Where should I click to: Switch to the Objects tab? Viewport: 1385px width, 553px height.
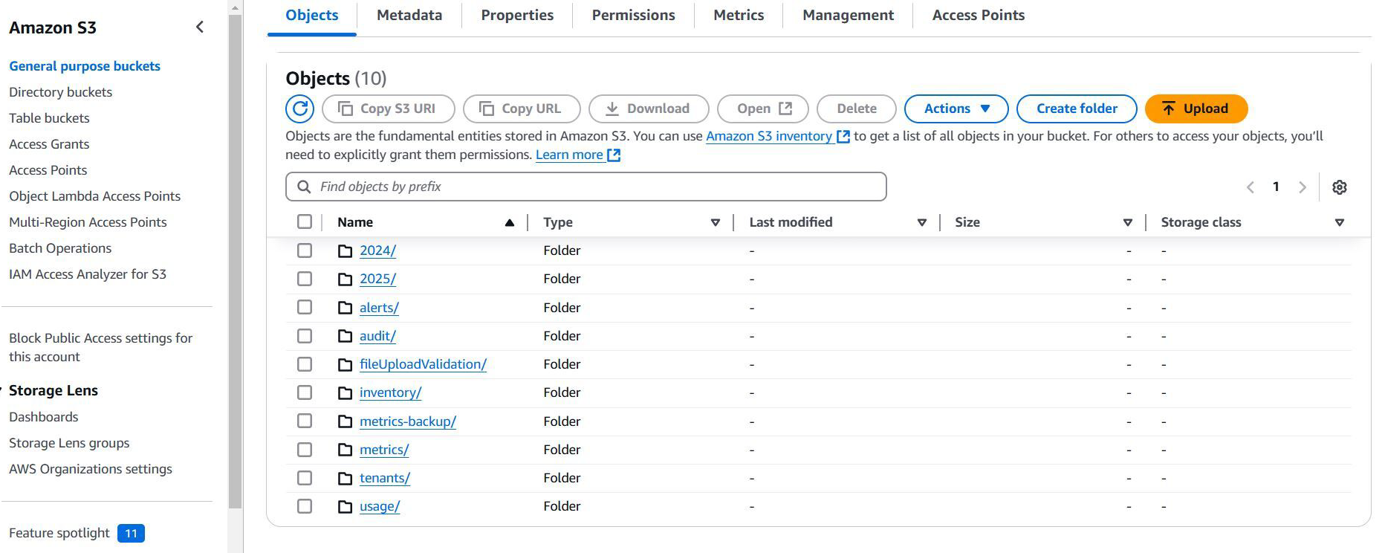[311, 16]
